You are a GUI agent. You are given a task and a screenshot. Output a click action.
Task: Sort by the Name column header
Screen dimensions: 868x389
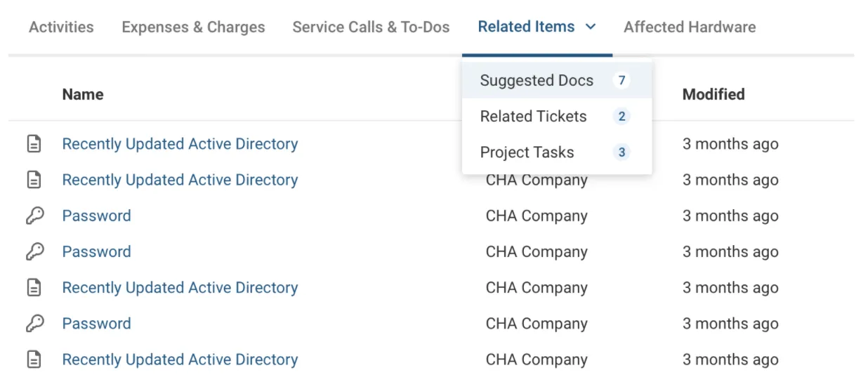pyautogui.click(x=83, y=94)
